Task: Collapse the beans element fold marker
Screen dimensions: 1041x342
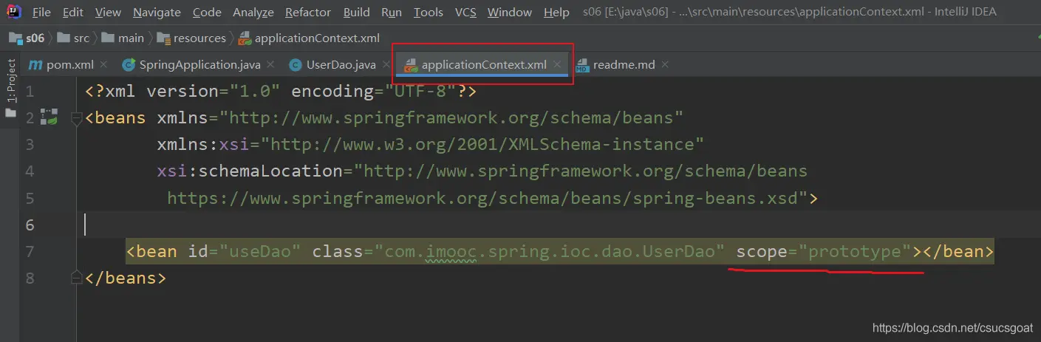Action: [76, 118]
